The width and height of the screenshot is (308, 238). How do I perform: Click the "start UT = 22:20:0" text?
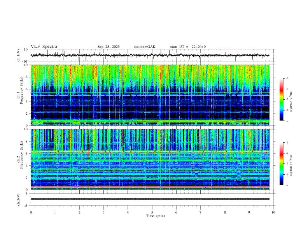(188, 47)
